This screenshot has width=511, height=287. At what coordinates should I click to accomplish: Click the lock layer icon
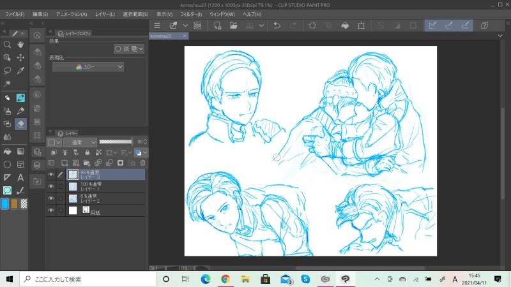pos(86,152)
